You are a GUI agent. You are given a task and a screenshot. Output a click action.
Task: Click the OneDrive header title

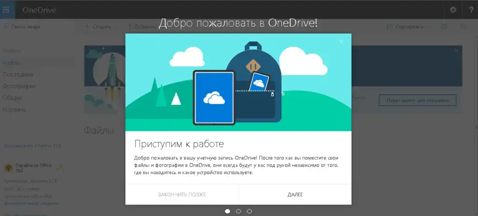39,10
